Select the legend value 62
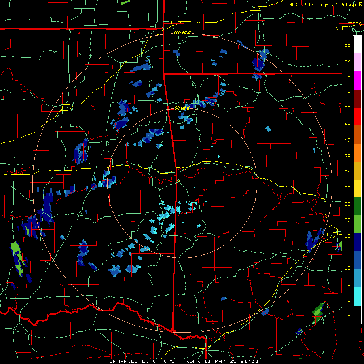This screenshot has width=364, height=364. click(347, 60)
